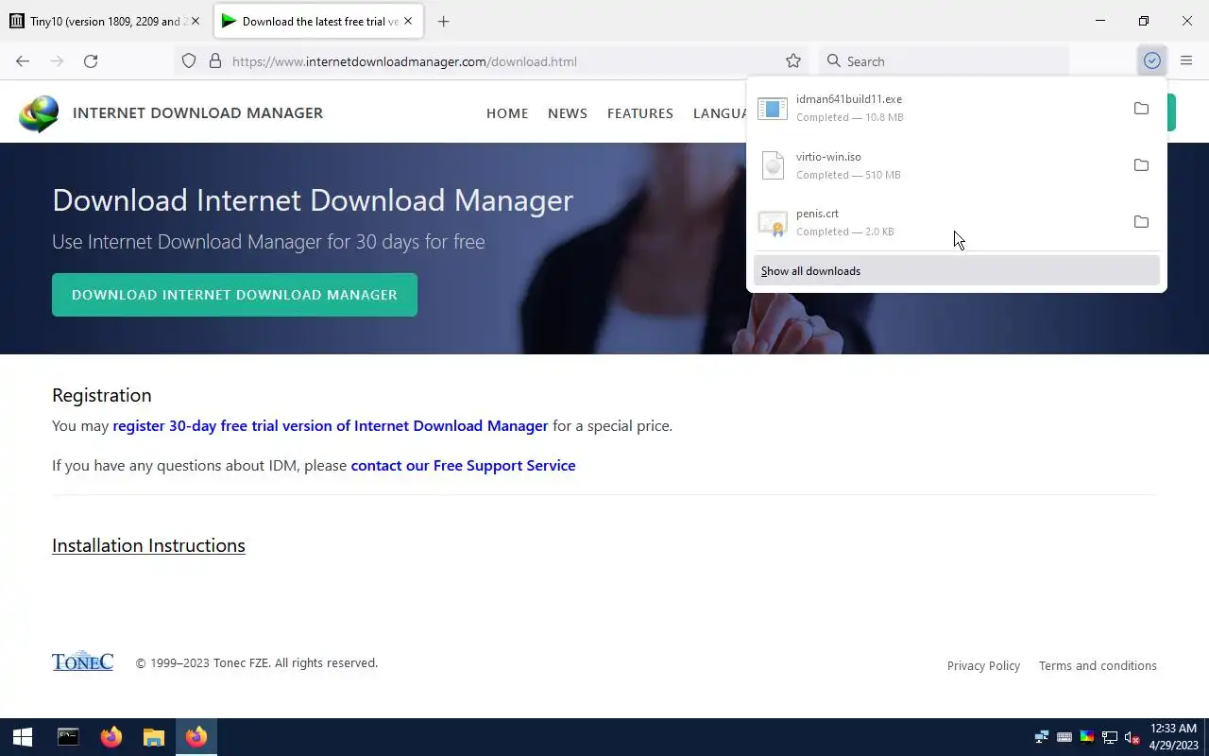Close the Download the latest free trial tab
Viewport: 1209px width, 756px height.
(409, 21)
